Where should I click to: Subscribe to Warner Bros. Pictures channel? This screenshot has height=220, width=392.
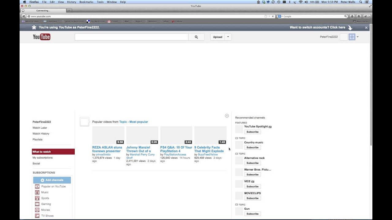pos(252,175)
